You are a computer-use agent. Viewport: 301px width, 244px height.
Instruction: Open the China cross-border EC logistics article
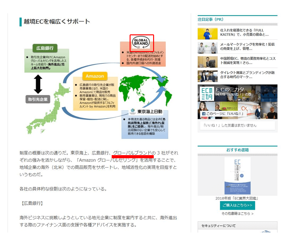(x=247, y=60)
